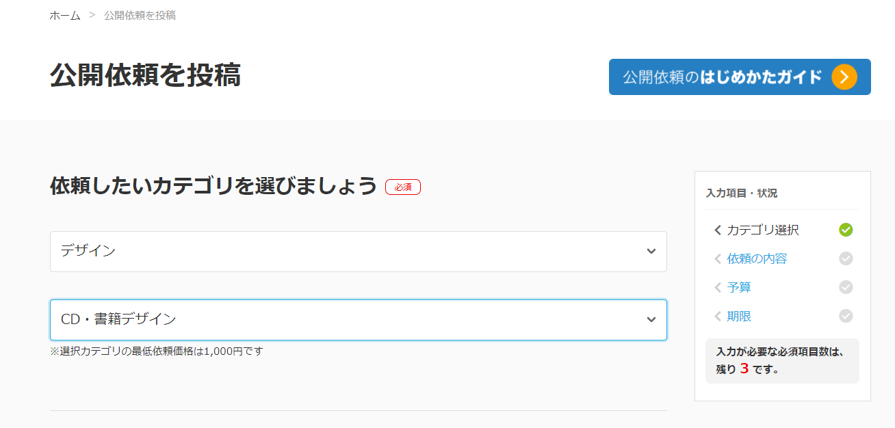Click gray checkmark next to 予算

coord(846,287)
